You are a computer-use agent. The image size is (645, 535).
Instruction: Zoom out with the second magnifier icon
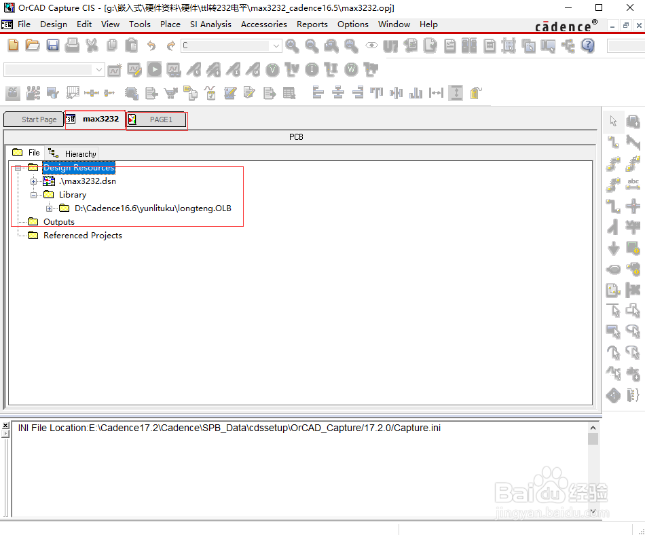pos(312,45)
